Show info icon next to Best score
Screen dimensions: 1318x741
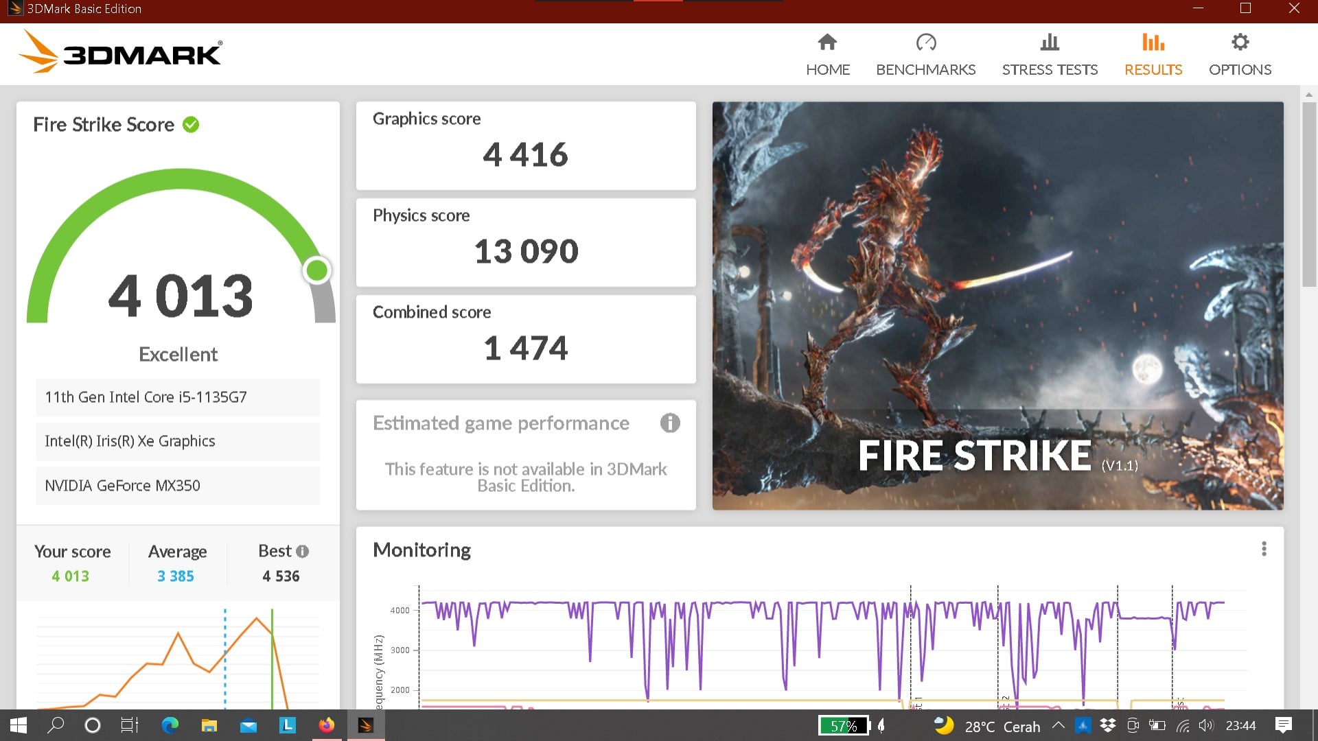click(x=303, y=551)
